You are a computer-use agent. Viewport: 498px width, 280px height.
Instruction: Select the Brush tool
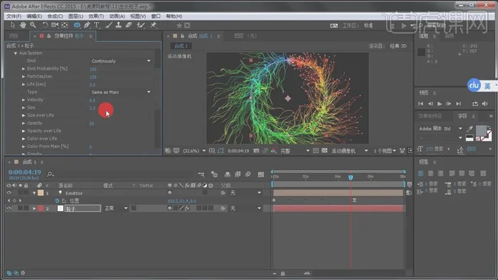(109, 25)
